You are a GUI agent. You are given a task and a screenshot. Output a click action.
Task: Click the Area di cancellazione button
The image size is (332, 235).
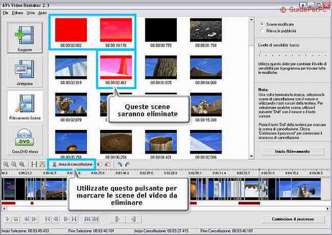[x=73, y=164]
